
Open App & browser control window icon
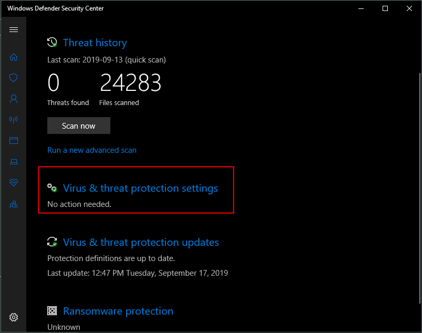tap(14, 140)
